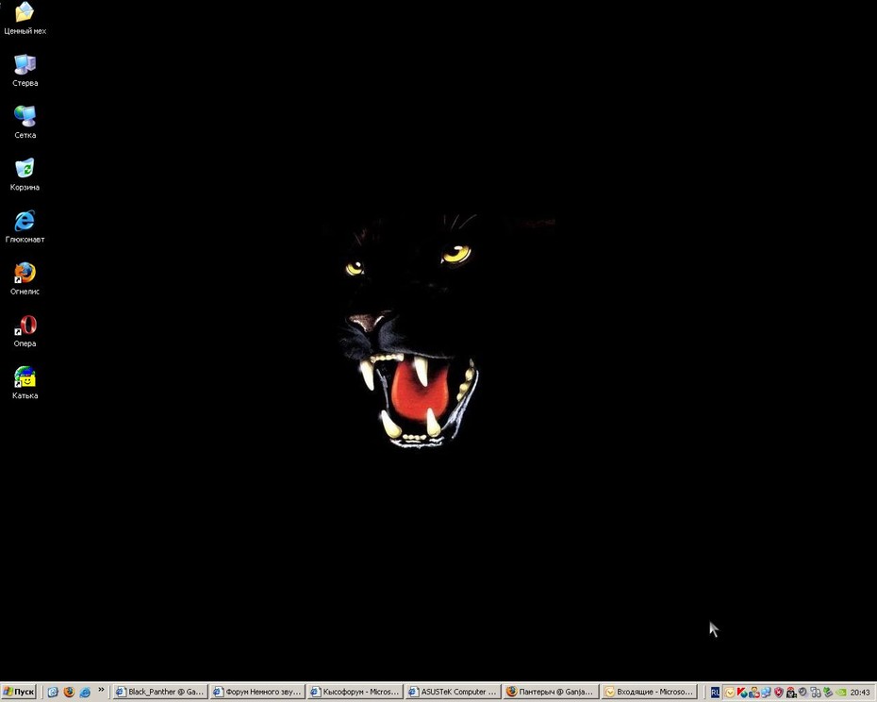Image resolution: width=877 pixels, height=702 pixels.
Task: Switch to the Black_Panther @ Ga... taskbar window
Action: click(x=160, y=692)
